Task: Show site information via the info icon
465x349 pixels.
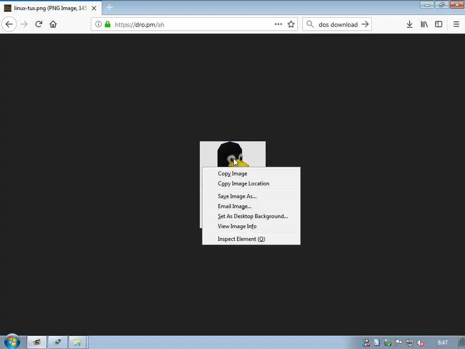Action: coord(99,25)
